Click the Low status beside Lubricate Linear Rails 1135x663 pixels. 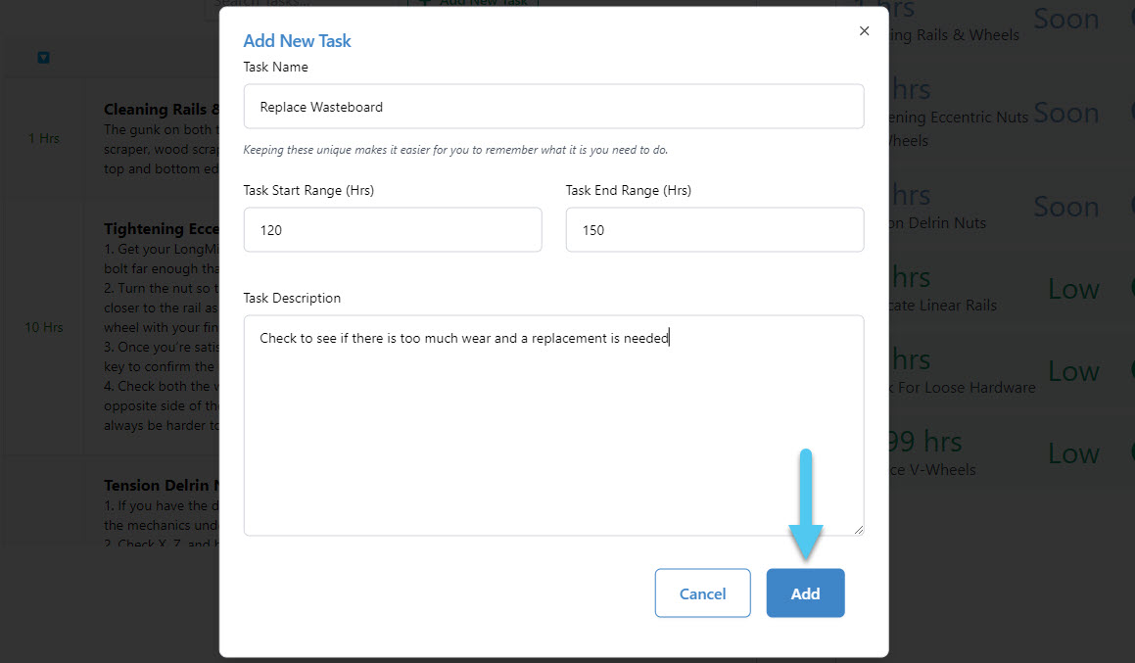[x=1073, y=289]
